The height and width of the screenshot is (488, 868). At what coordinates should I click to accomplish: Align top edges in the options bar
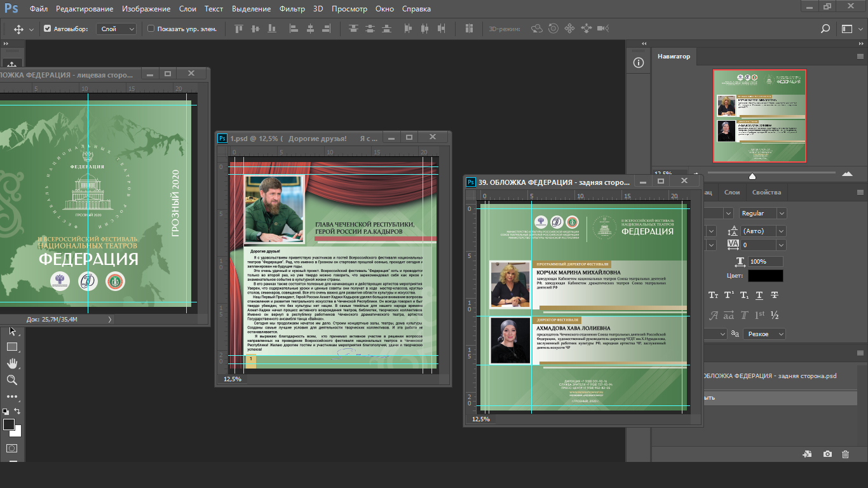click(x=239, y=29)
